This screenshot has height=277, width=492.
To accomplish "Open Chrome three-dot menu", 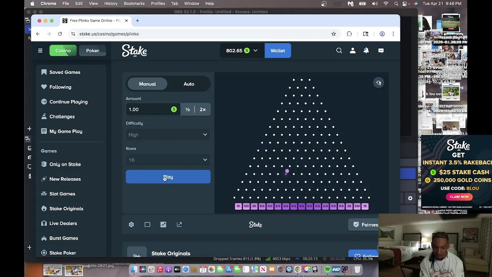I will [x=393, y=34].
